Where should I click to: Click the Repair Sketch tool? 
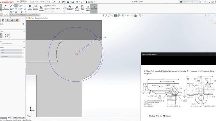77,8
